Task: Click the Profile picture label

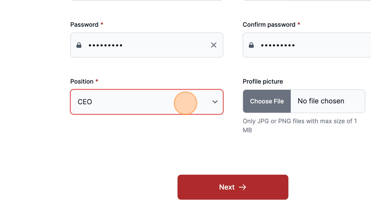Action: click(263, 82)
